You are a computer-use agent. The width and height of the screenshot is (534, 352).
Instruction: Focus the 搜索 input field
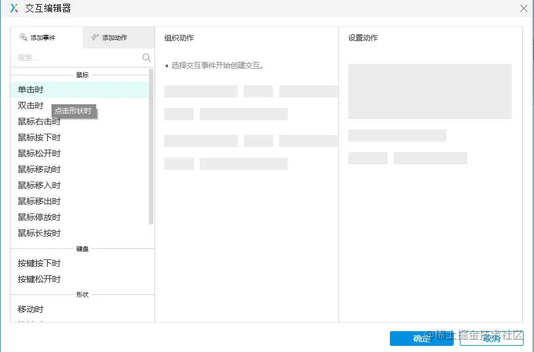click(x=79, y=58)
